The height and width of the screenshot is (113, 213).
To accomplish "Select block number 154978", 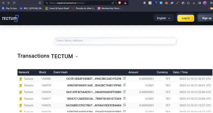I will (x=46, y=92).
